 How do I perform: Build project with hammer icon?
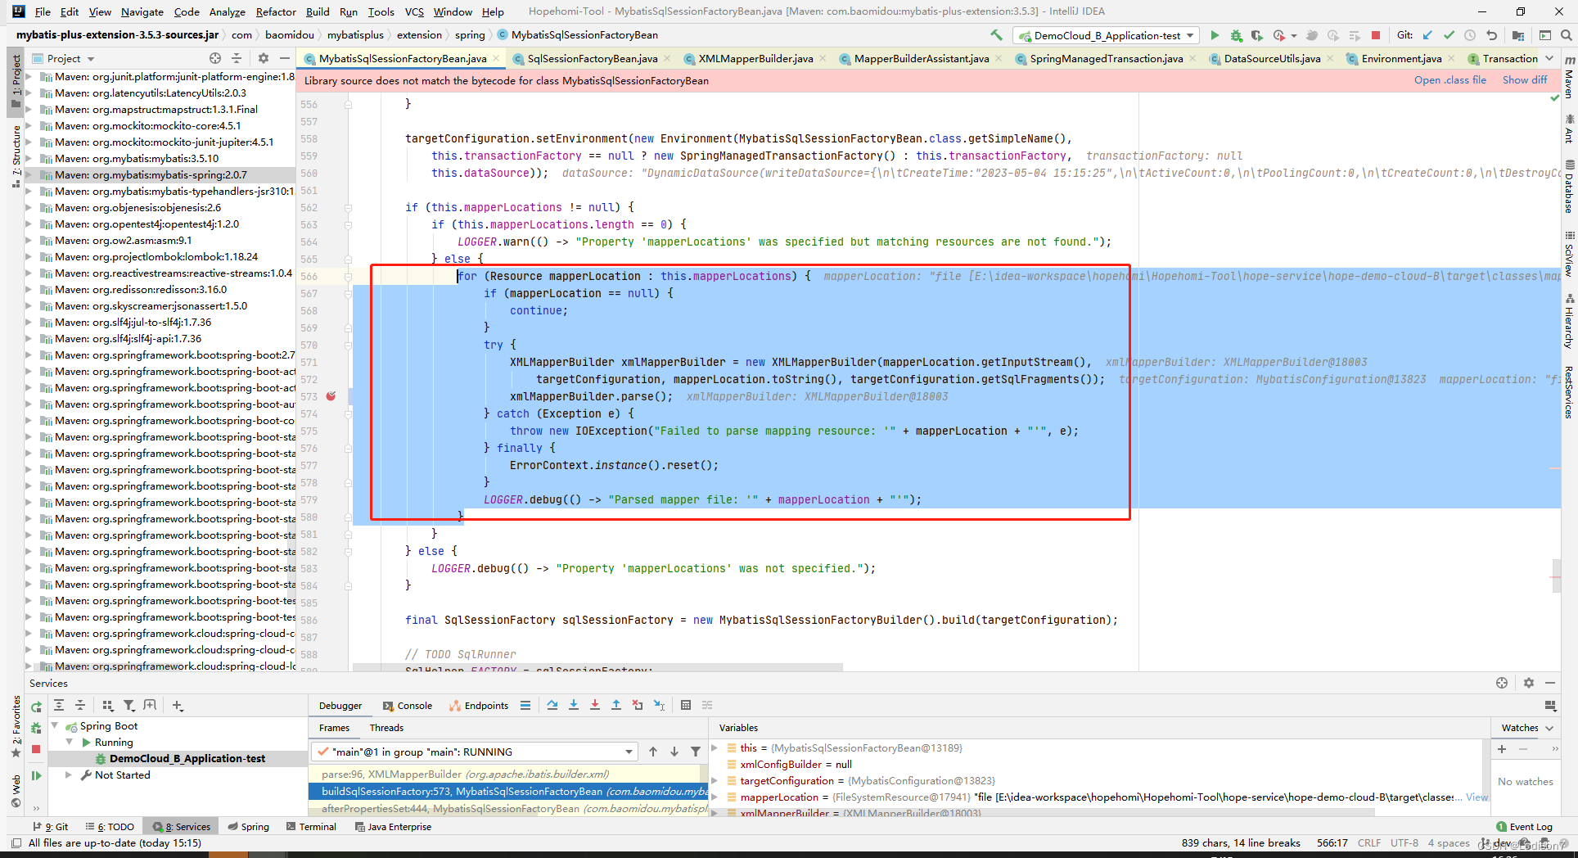(996, 35)
